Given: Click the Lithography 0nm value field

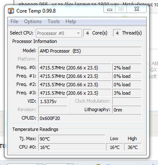Looking at the screenshot, I should click(127, 110).
